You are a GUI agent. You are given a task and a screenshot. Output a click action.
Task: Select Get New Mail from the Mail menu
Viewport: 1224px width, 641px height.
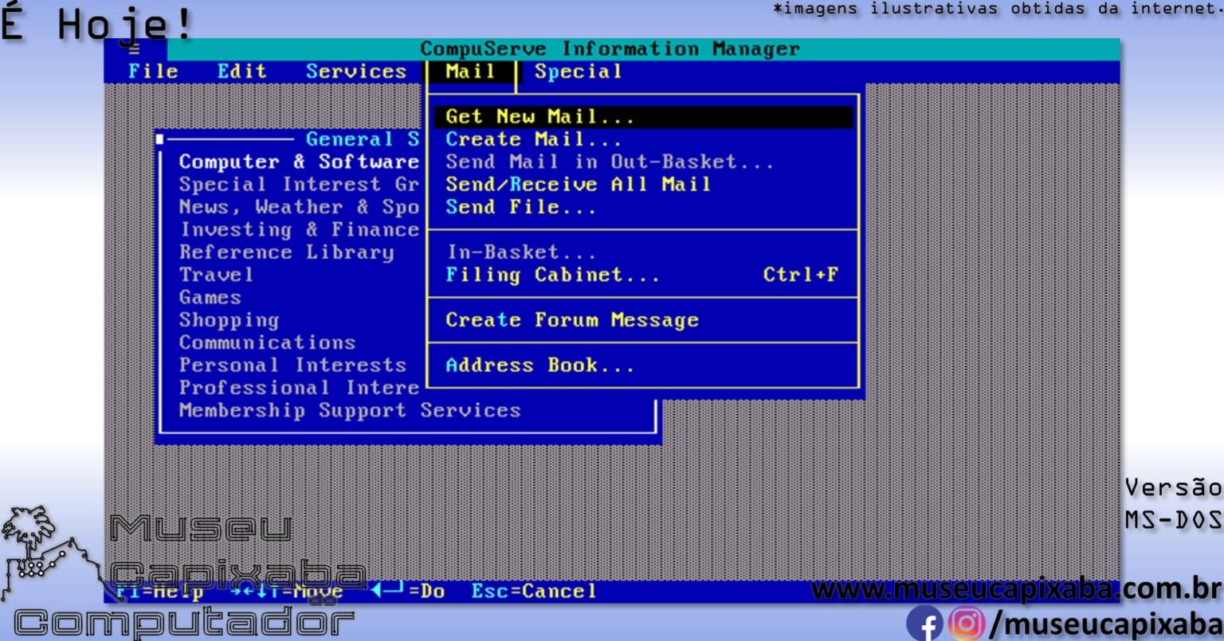539,116
